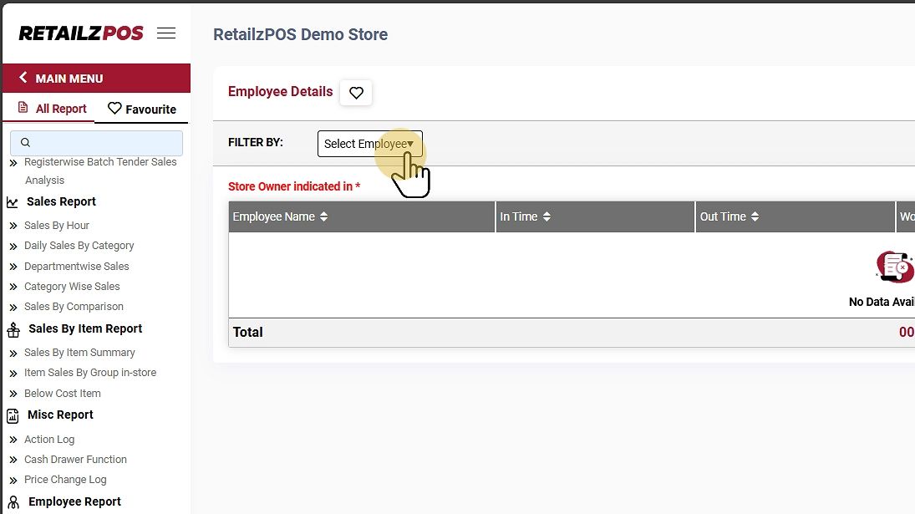Click the hamburger menu icon
This screenshot has height=514, width=915.
166,33
